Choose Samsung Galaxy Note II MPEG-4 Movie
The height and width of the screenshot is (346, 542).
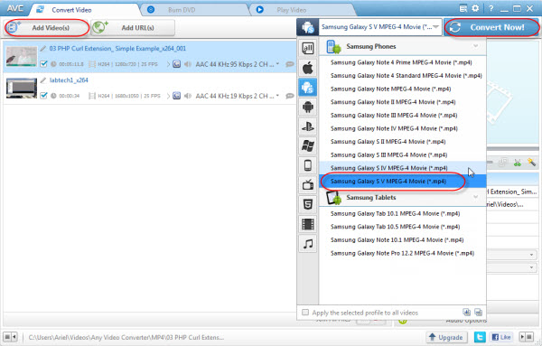pyautogui.click(x=402, y=102)
